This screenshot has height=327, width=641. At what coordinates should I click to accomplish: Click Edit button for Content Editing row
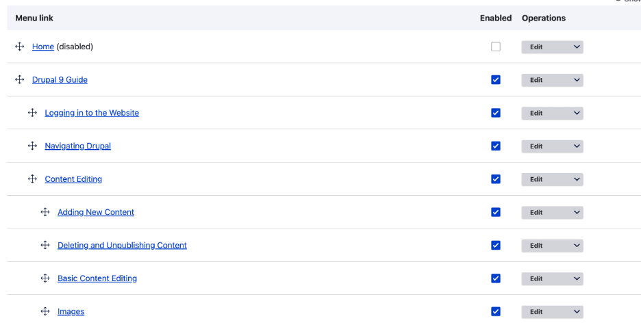point(536,179)
